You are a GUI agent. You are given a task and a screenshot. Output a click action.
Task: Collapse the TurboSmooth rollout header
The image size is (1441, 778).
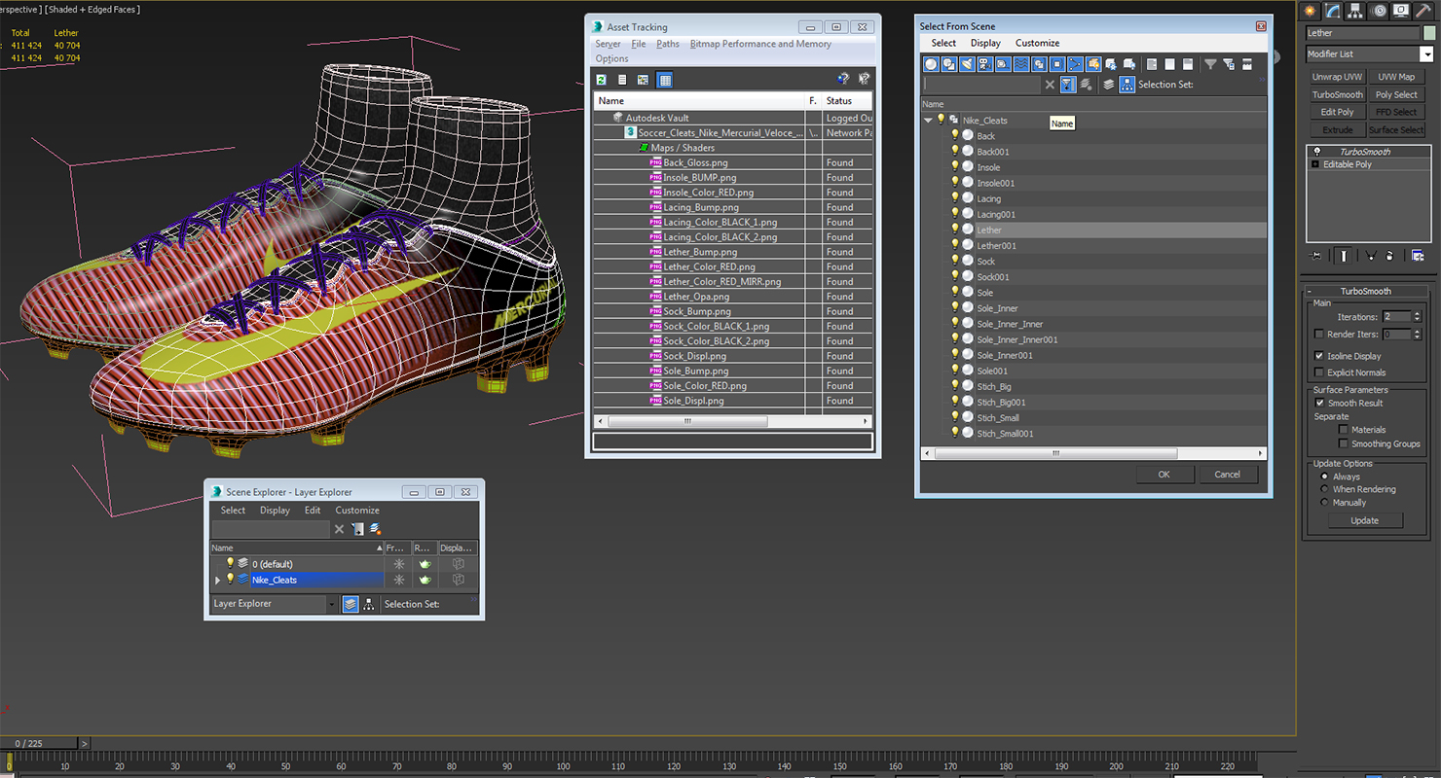point(1364,291)
